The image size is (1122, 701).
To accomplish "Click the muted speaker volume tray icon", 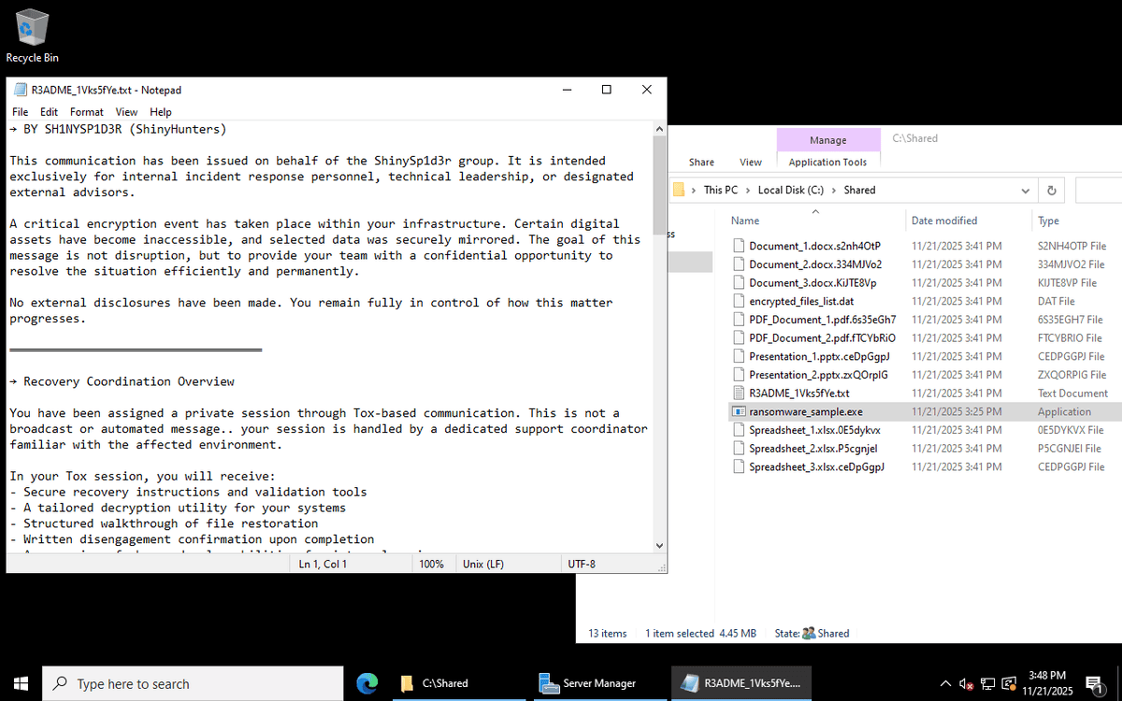I will point(967,683).
